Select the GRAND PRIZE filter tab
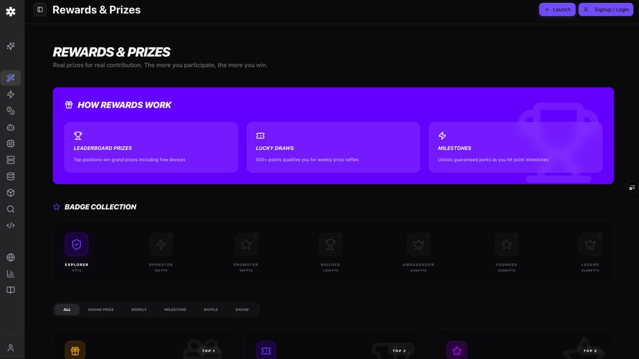This screenshot has width=639, height=359. [x=101, y=310]
